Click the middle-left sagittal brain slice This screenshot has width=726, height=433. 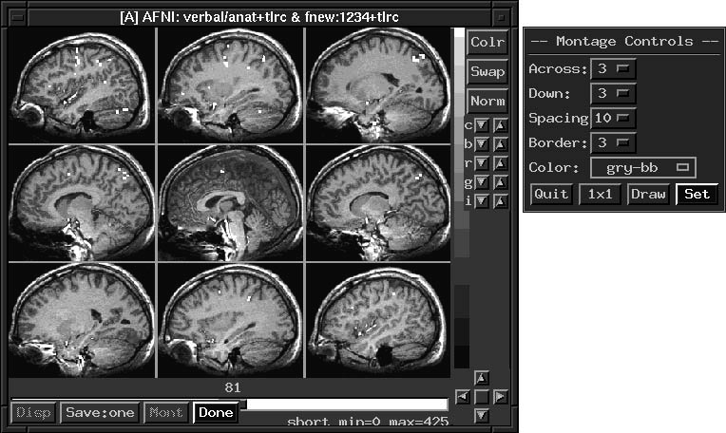click(x=82, y=203)
